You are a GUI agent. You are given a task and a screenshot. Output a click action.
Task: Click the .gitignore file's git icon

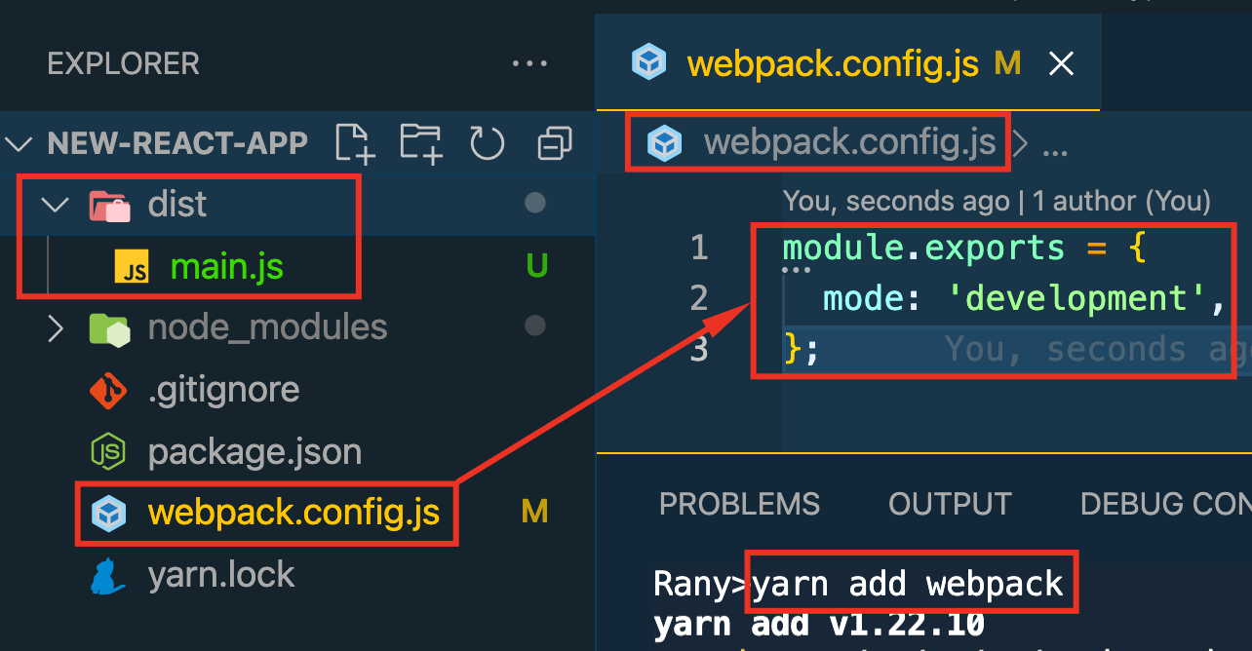coord(107,389)
